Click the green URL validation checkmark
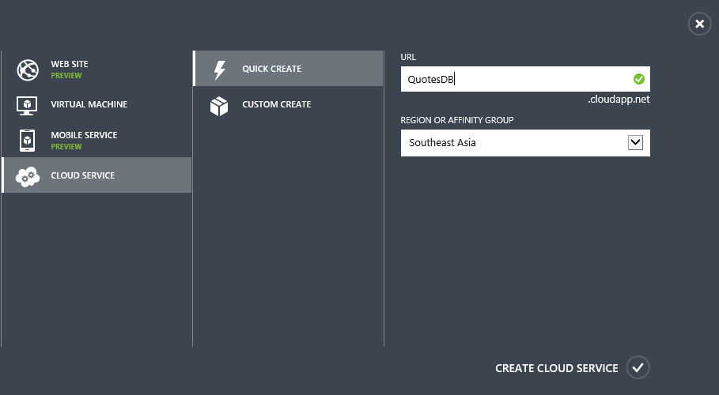This screenshot has height=395, width=719. tap(639, 79)
